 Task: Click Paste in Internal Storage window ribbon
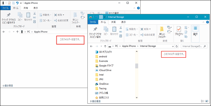(x=114, y=31)
